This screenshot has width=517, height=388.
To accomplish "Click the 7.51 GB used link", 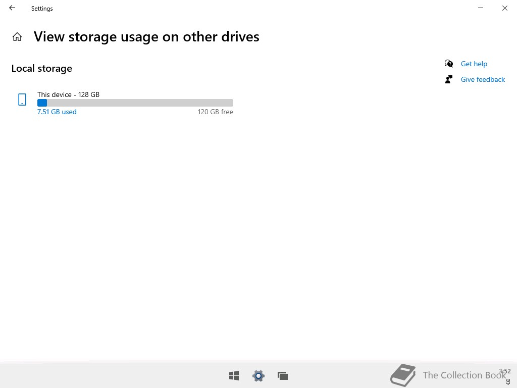I will [57, 112].
